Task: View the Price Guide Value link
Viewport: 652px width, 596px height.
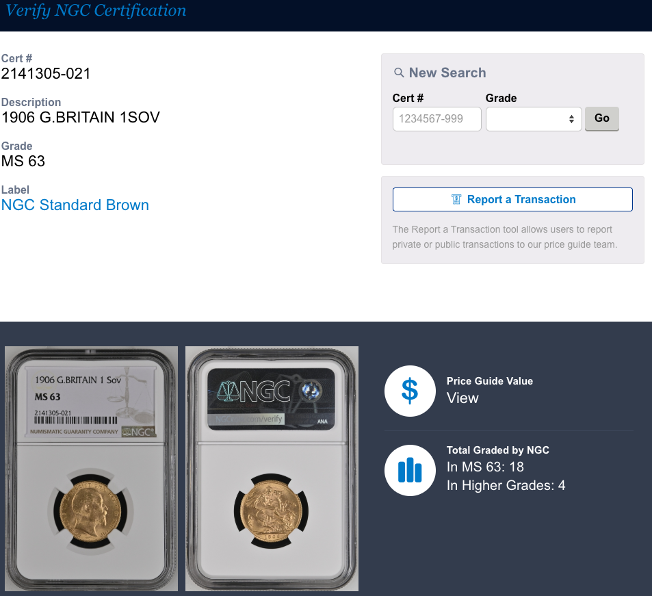Action: 462,398
